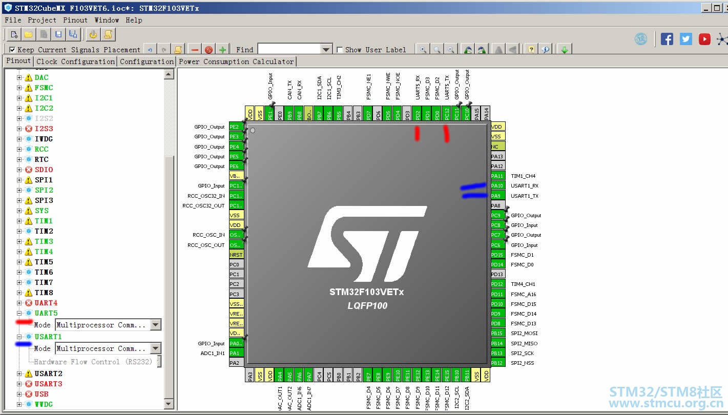Select IWDG in the peripheral tree

click(x=44, y=139)
